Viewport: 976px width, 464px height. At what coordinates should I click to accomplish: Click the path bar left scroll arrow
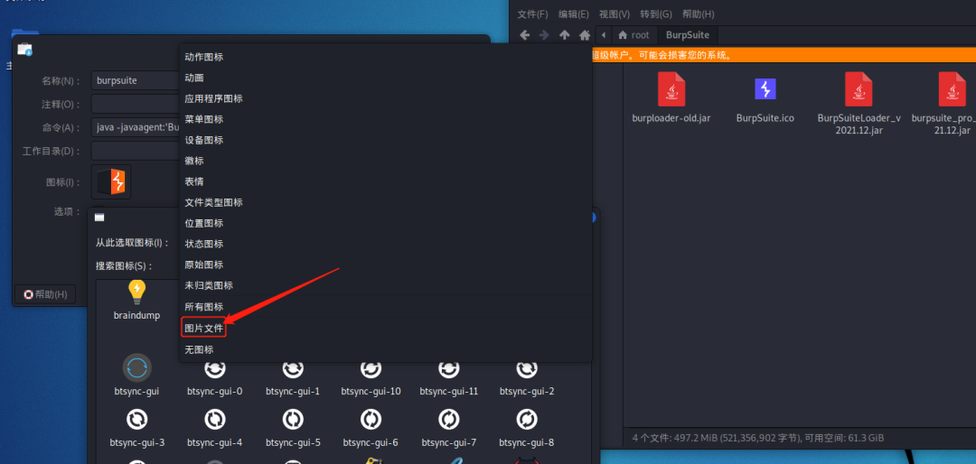click(604, 35)
